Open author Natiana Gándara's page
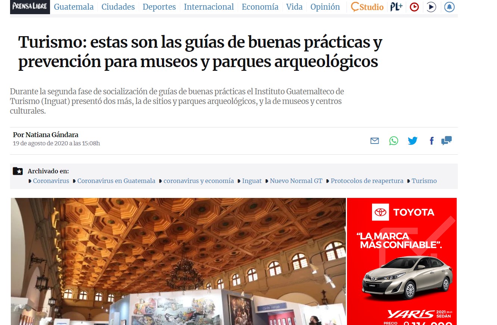This screenshot has height=325, width=497. click(x=52, y=135)
